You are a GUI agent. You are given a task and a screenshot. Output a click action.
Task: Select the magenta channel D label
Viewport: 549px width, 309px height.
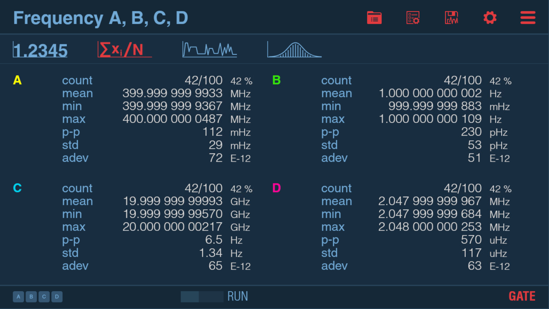click(x=277, y=188)
